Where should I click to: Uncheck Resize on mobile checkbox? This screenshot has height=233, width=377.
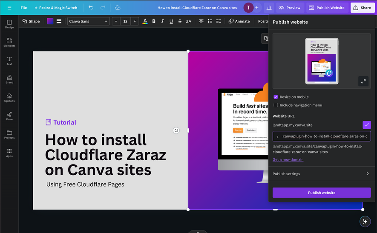pos(276,97)
